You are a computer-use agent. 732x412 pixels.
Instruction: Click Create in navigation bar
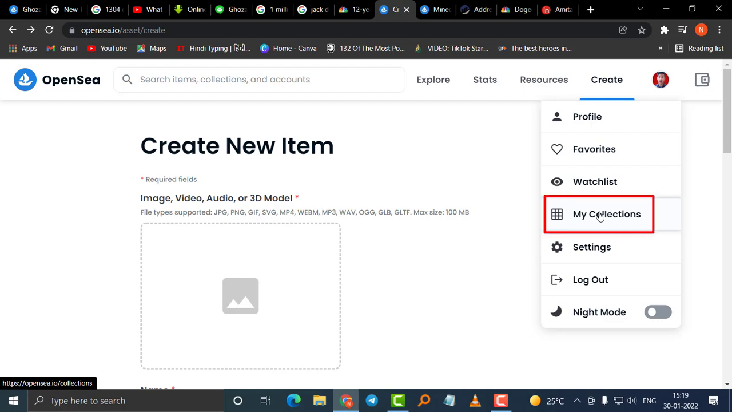[607, 80]
